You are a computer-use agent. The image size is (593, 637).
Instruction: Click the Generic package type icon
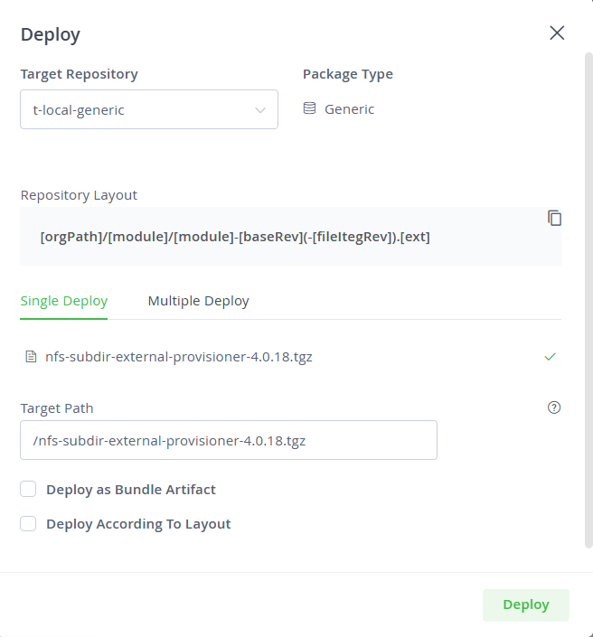click(309, 108)
